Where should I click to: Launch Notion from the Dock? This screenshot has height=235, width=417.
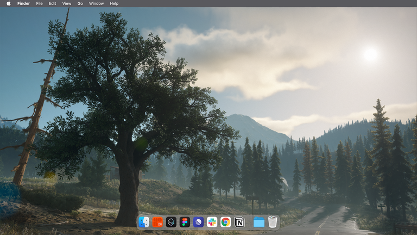tap(239, 222)
